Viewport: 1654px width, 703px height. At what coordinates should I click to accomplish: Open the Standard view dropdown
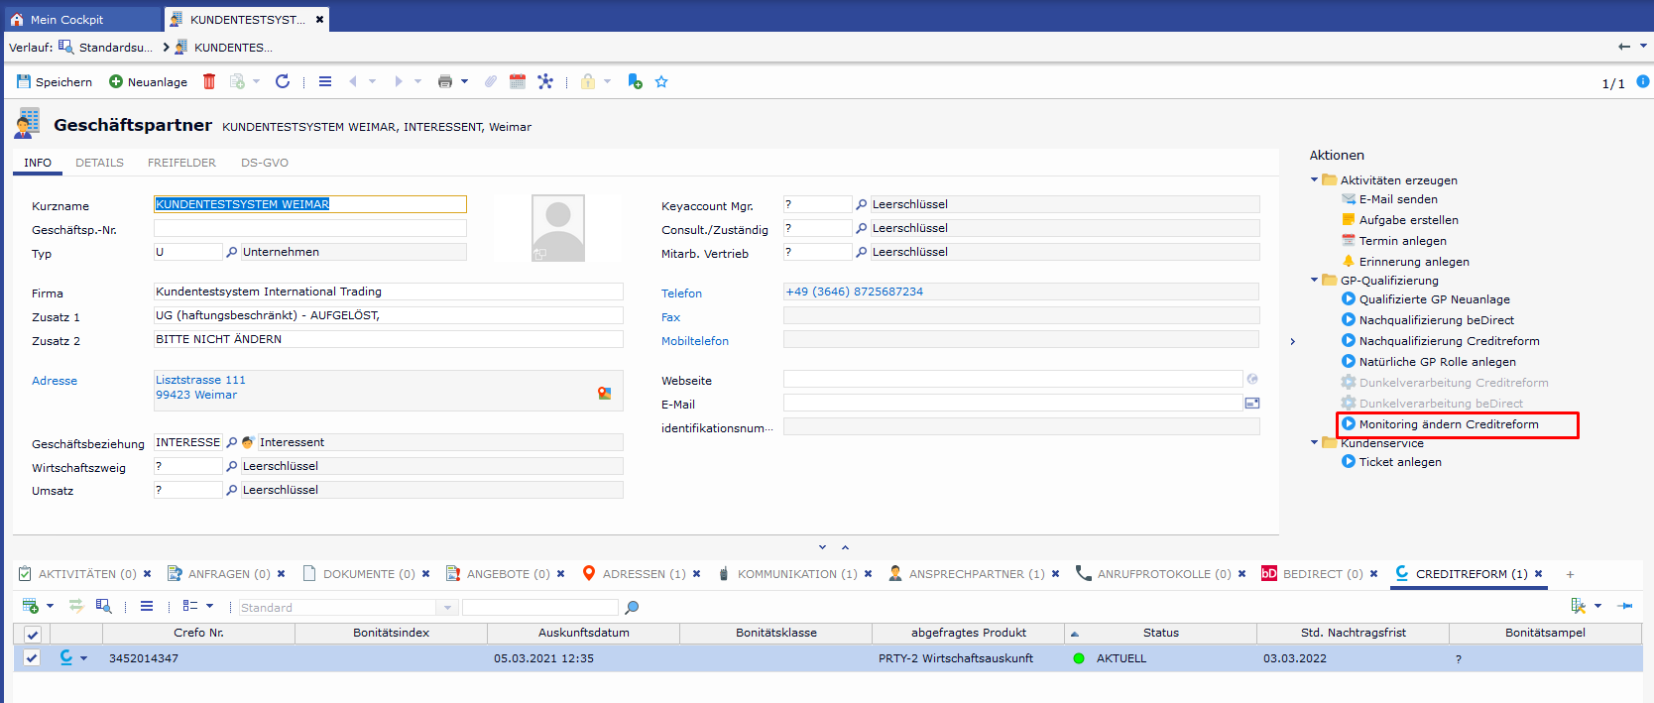click(447, 607)
